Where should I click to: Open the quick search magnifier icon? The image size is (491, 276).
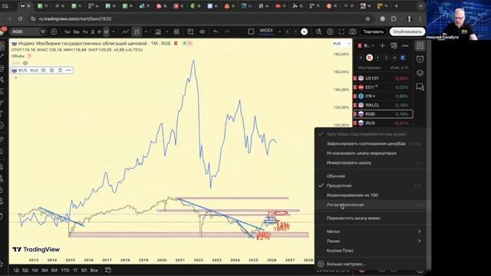click(318, 31)
